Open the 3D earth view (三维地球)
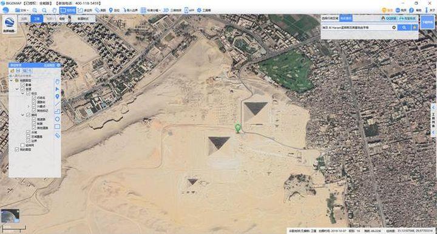Image resolution: width=437 pixels, height=234 pixels. tap(172, 10)
